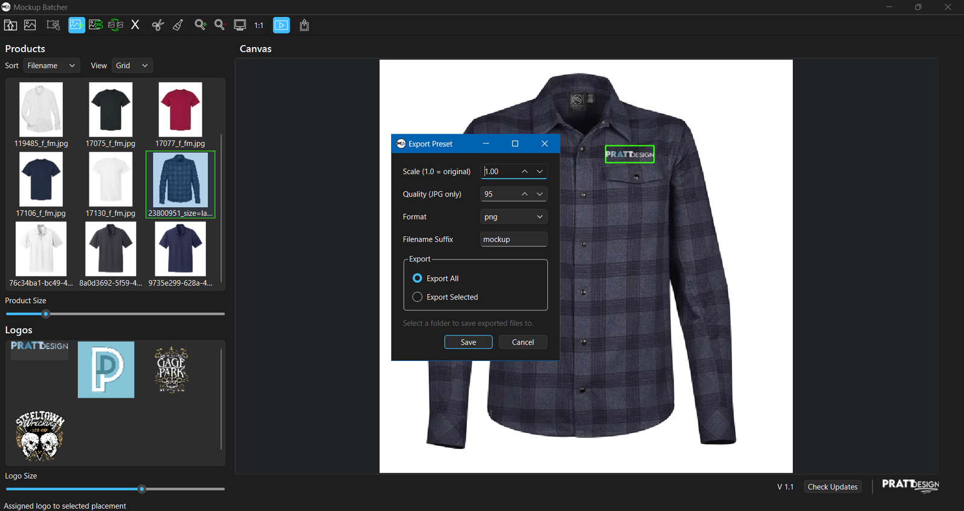Click the Product Size slider handle
Screen dimensions: 964x511
coord(46,314)
